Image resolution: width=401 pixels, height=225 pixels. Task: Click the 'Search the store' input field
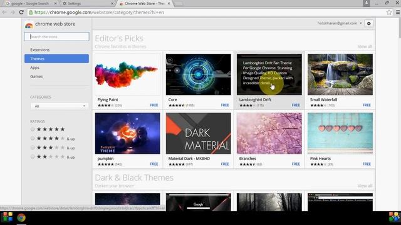[x=56, y=36]
